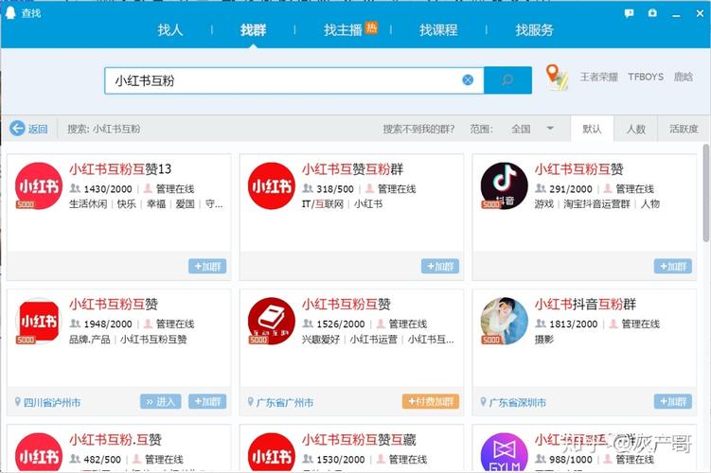This screenshot has width=711, height=473.
Task: Expand the 范围 全国 dropdown arrow
Action: [x=550, y=129]
